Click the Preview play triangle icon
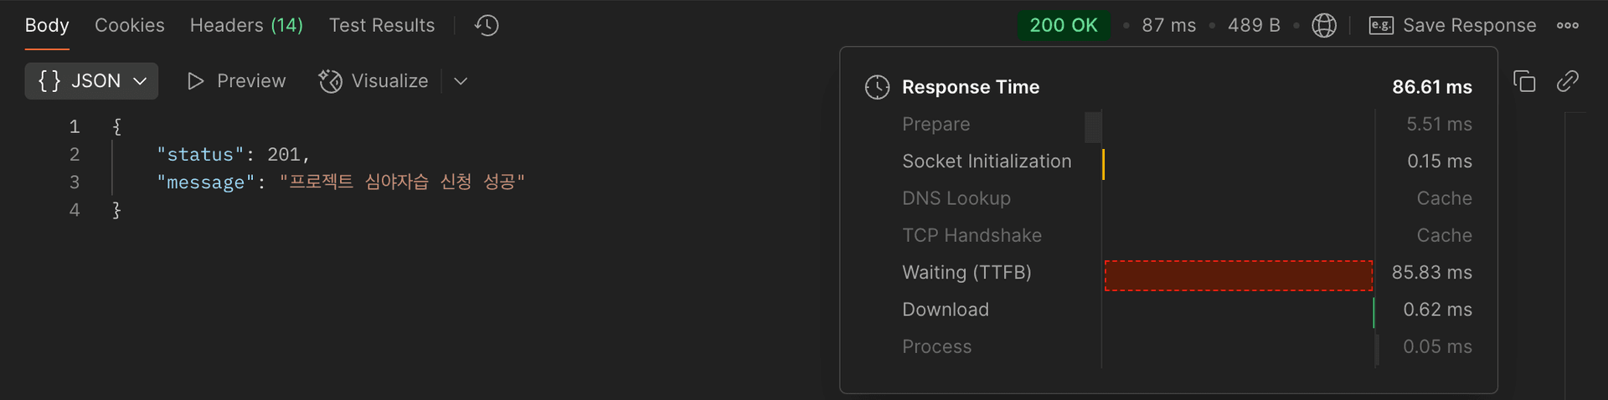This screenshot has width=1608, height=400. tap(196, 81)
